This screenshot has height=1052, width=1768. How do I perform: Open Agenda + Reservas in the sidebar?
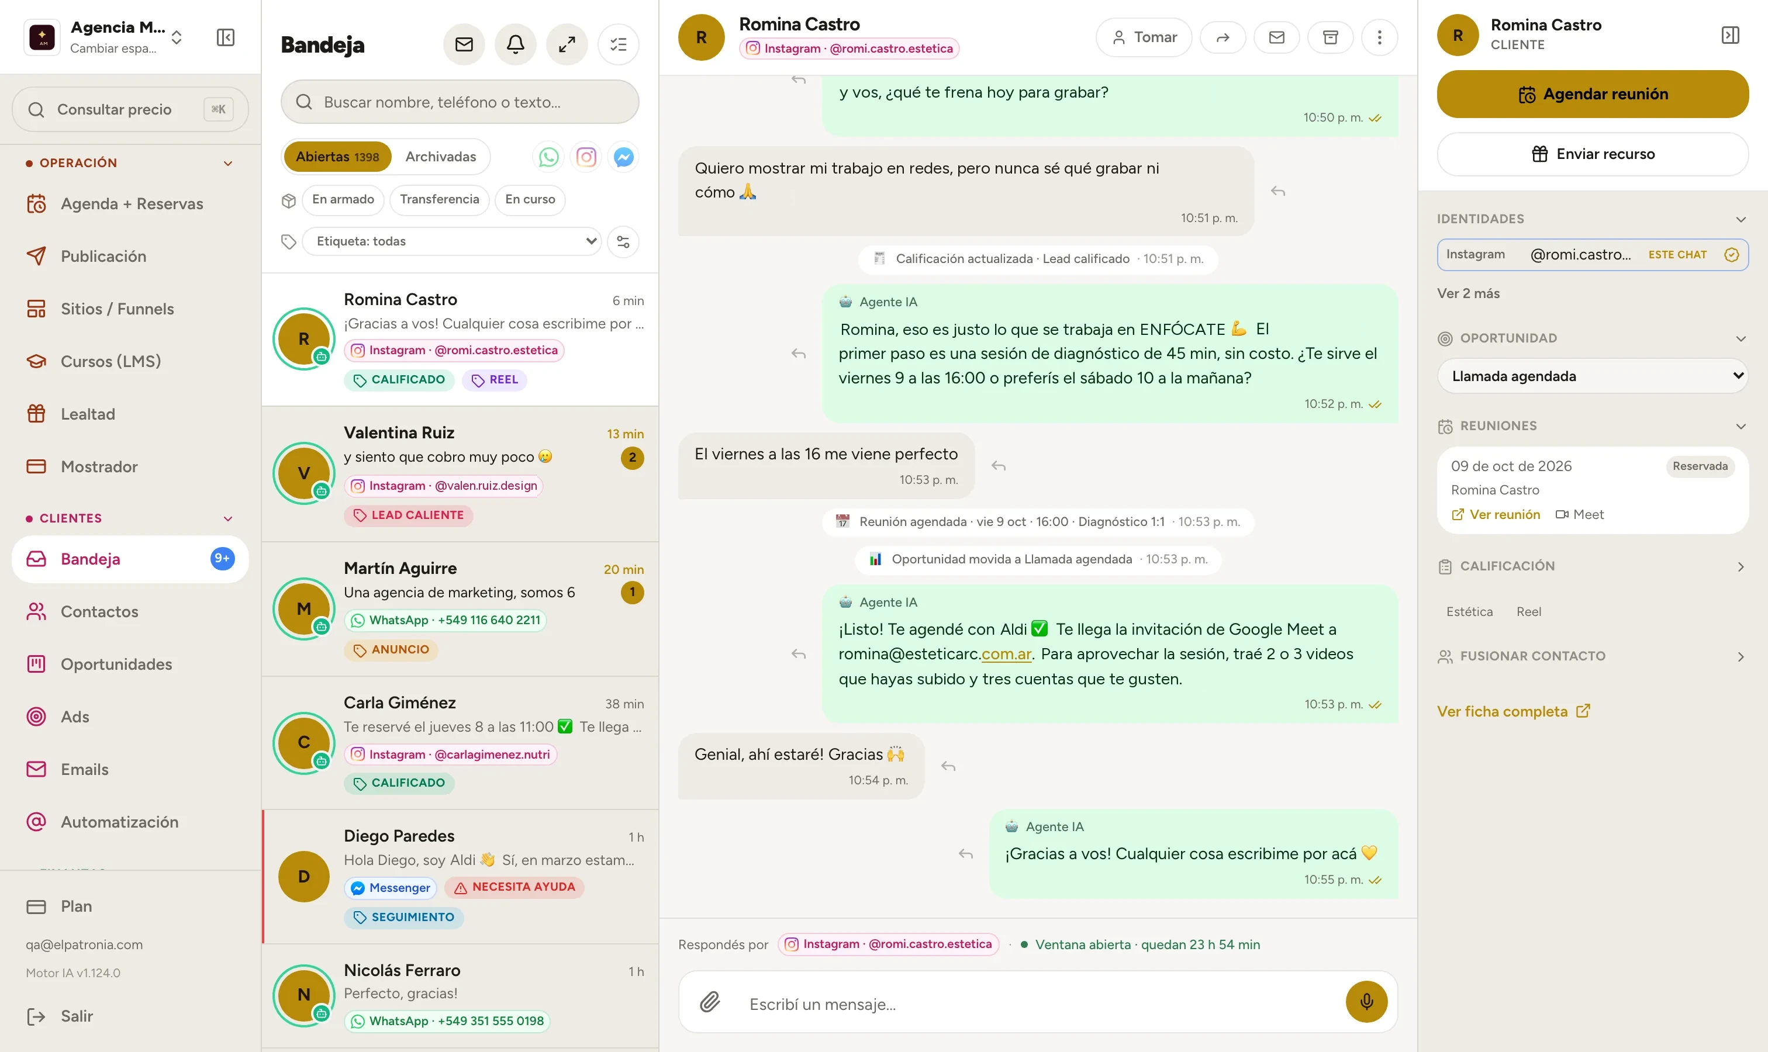click(x=130, y=204)
